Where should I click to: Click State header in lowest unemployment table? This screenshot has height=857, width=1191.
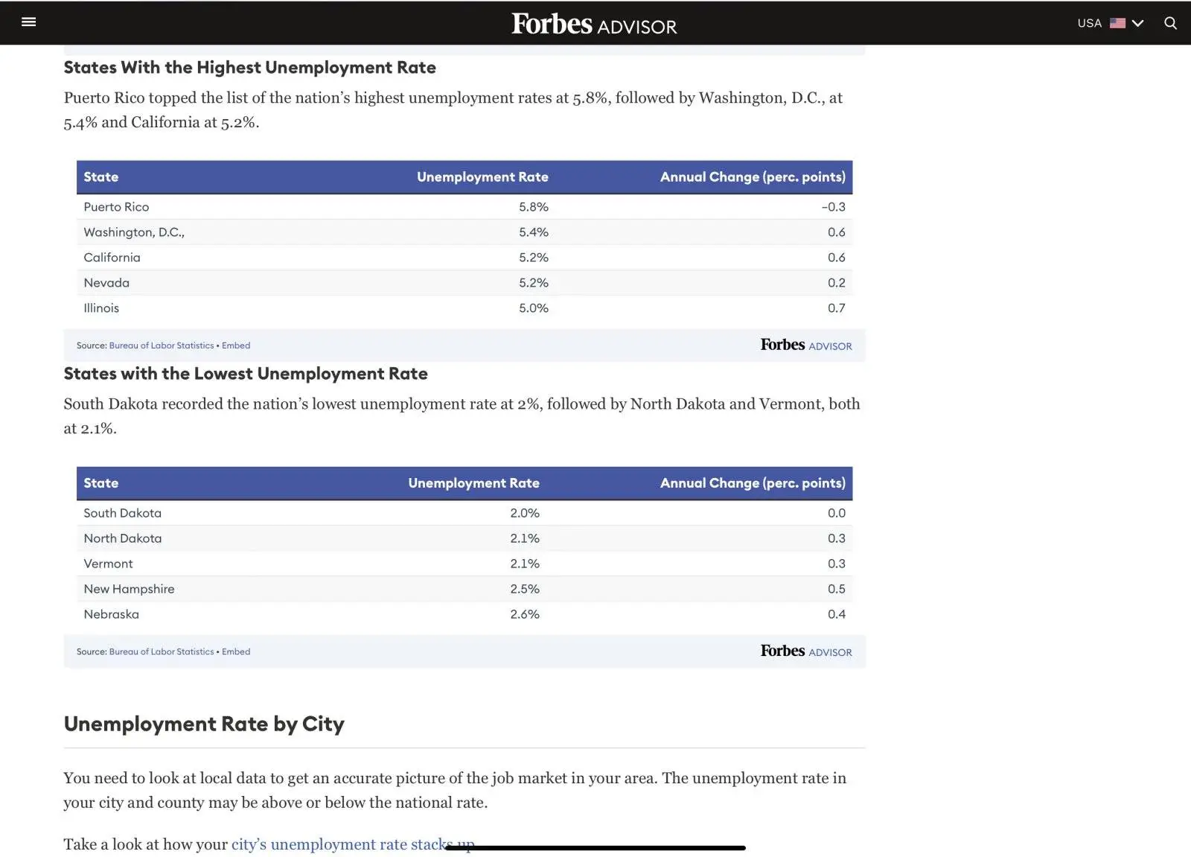click(x=101, y=483)
